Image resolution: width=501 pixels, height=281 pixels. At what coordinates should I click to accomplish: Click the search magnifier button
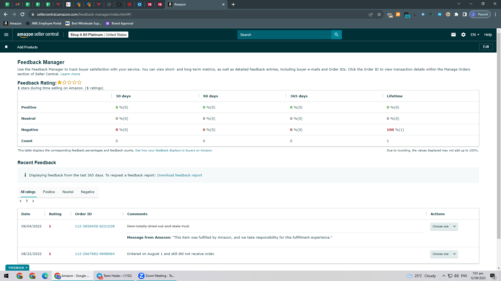(336, 35)
